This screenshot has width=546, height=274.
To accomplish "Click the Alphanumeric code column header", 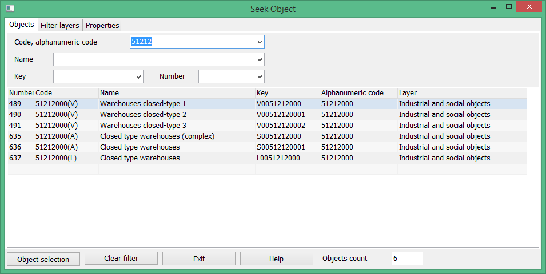I will [x=358, y=92].
